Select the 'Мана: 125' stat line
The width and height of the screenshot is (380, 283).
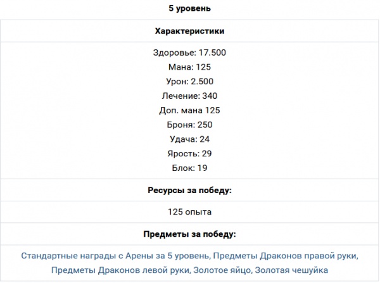click(x=190, y=66)
